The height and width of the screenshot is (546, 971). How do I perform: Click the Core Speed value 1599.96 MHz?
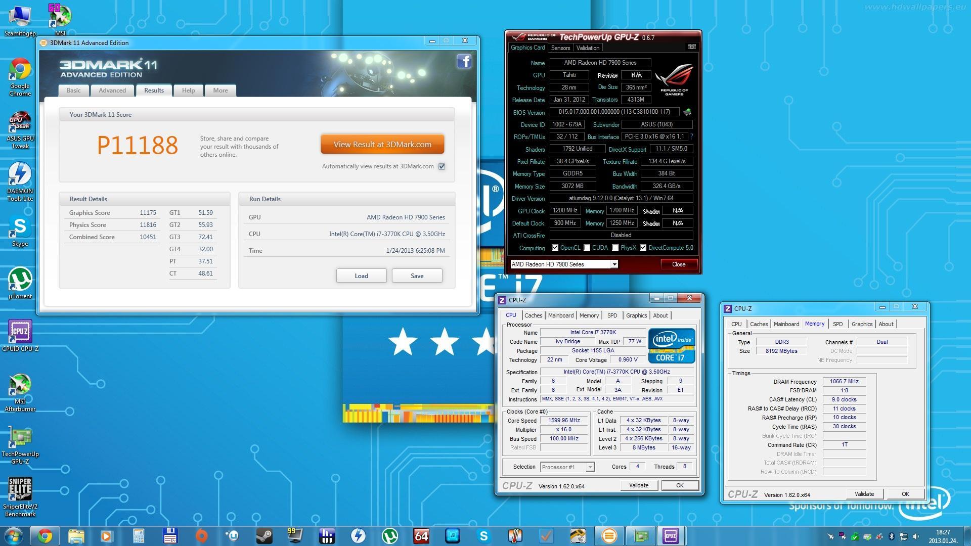click(x=564, y=421)
